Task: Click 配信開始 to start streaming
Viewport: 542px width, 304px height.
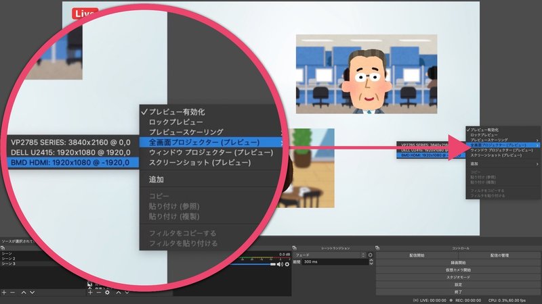Action: click(x=417, y=255)
